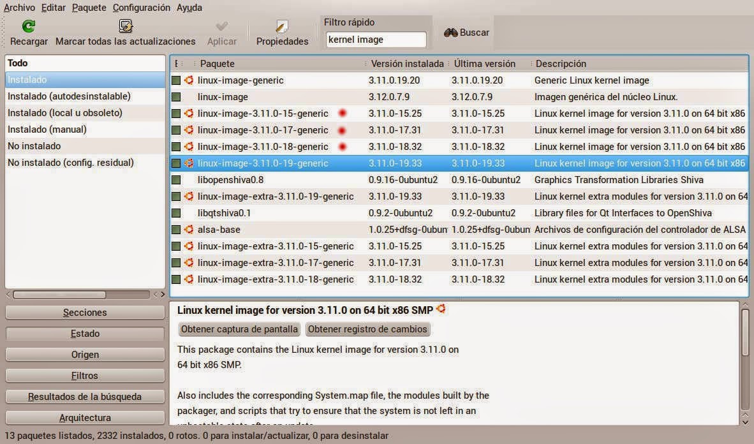Click the Recargar reload icon
The width and height of the screenshot is (754, 444).
(28, 26)
